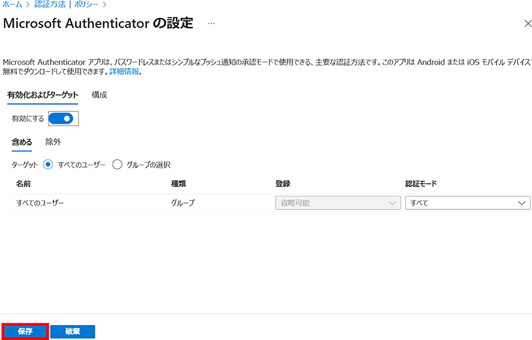Click the 名前 column header
The width and height of the screenshot is (532, 340).
click(x=23, y=184)
